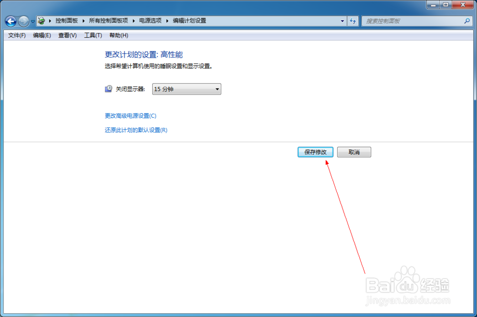The width and height of the screenshot is (477, 317).
Task: Expand the arrow after 所有控制面板项 breadcrumb
Action: pyautogui.click(x=134, y=21)
